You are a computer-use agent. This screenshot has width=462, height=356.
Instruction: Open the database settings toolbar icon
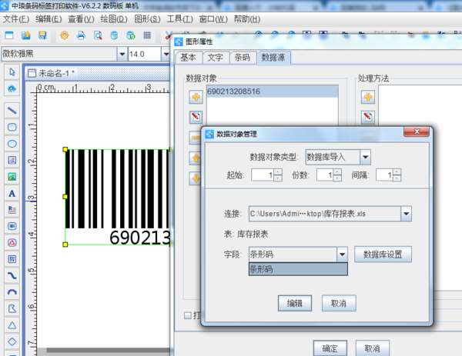coord(114,35)
